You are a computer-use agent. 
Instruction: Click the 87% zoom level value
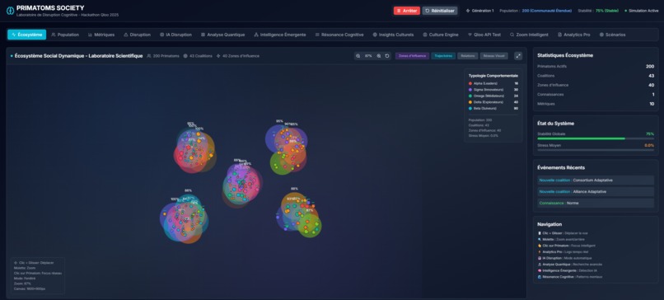[x=368, y=56]
